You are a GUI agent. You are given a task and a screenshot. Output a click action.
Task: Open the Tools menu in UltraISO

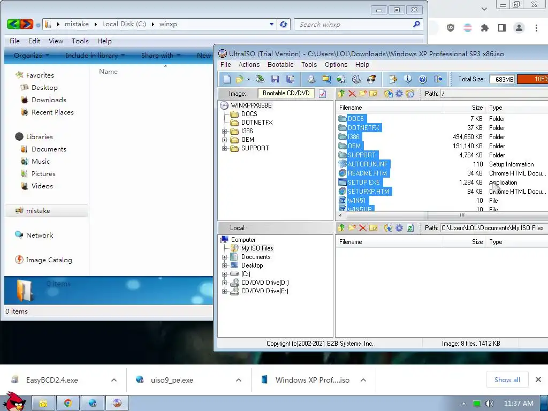[309, 65]
